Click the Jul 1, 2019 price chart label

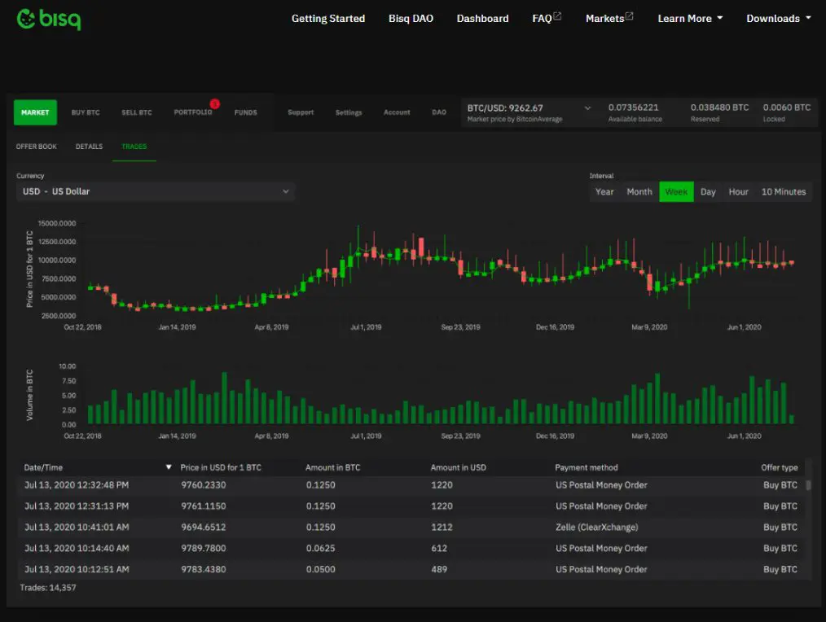pyautogui.click(x=366, y=327)
